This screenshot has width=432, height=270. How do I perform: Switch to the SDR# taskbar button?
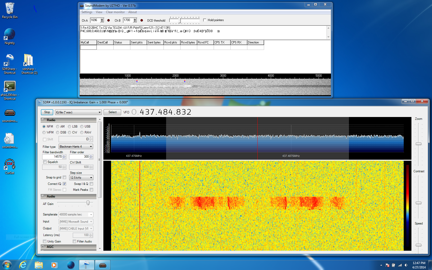pos(87,265)
